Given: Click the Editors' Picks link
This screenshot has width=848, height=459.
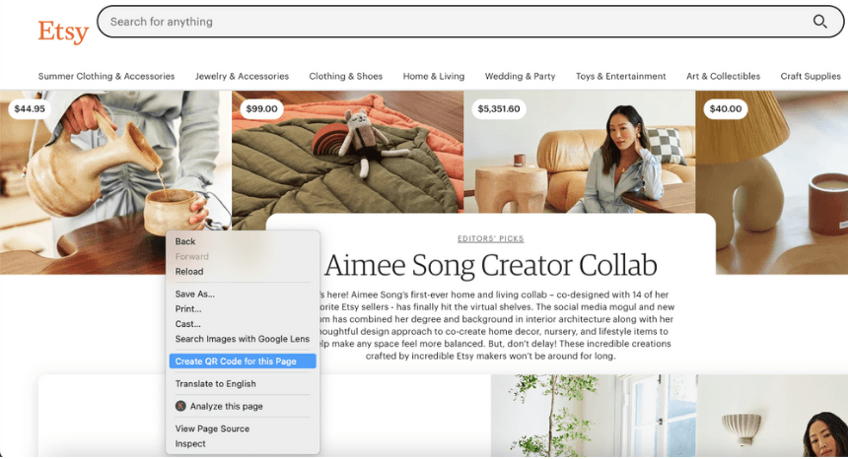Looking at the screenshot, I should 490,238.
